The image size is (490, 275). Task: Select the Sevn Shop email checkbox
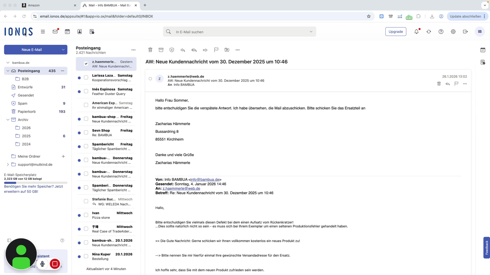[86, 132]
